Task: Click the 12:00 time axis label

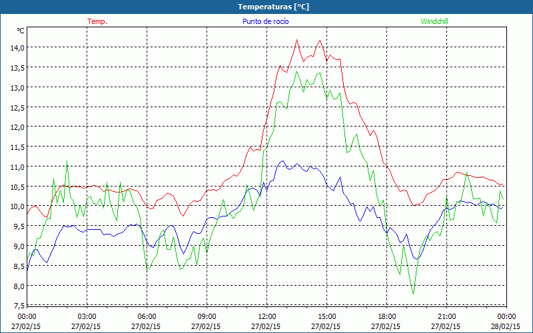Action: tap(267, 317)
